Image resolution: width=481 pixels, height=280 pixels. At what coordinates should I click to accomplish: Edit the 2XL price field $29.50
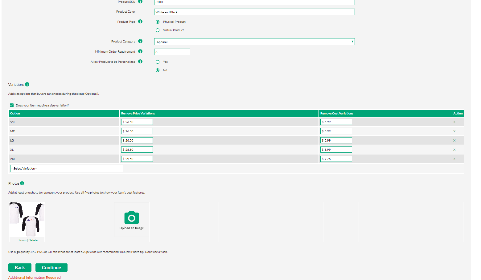point(137,159)
